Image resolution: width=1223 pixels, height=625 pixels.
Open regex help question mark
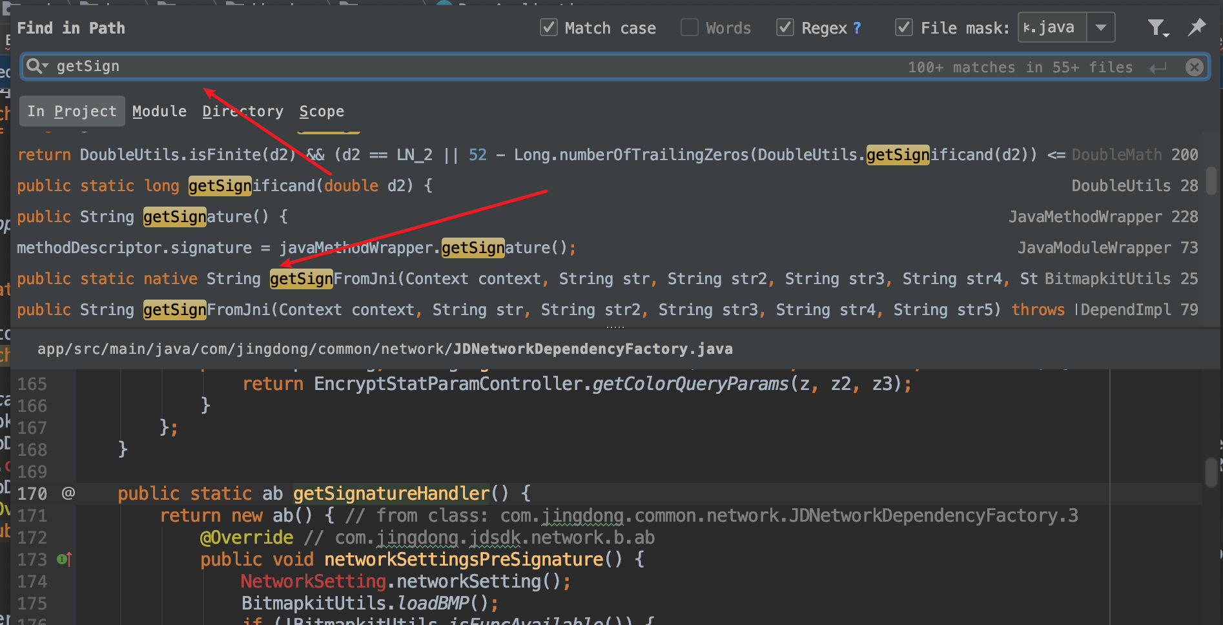(x=857, y=28)
